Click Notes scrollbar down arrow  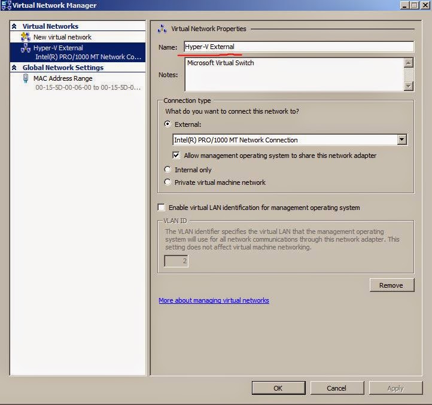click(x=408, y=86)
